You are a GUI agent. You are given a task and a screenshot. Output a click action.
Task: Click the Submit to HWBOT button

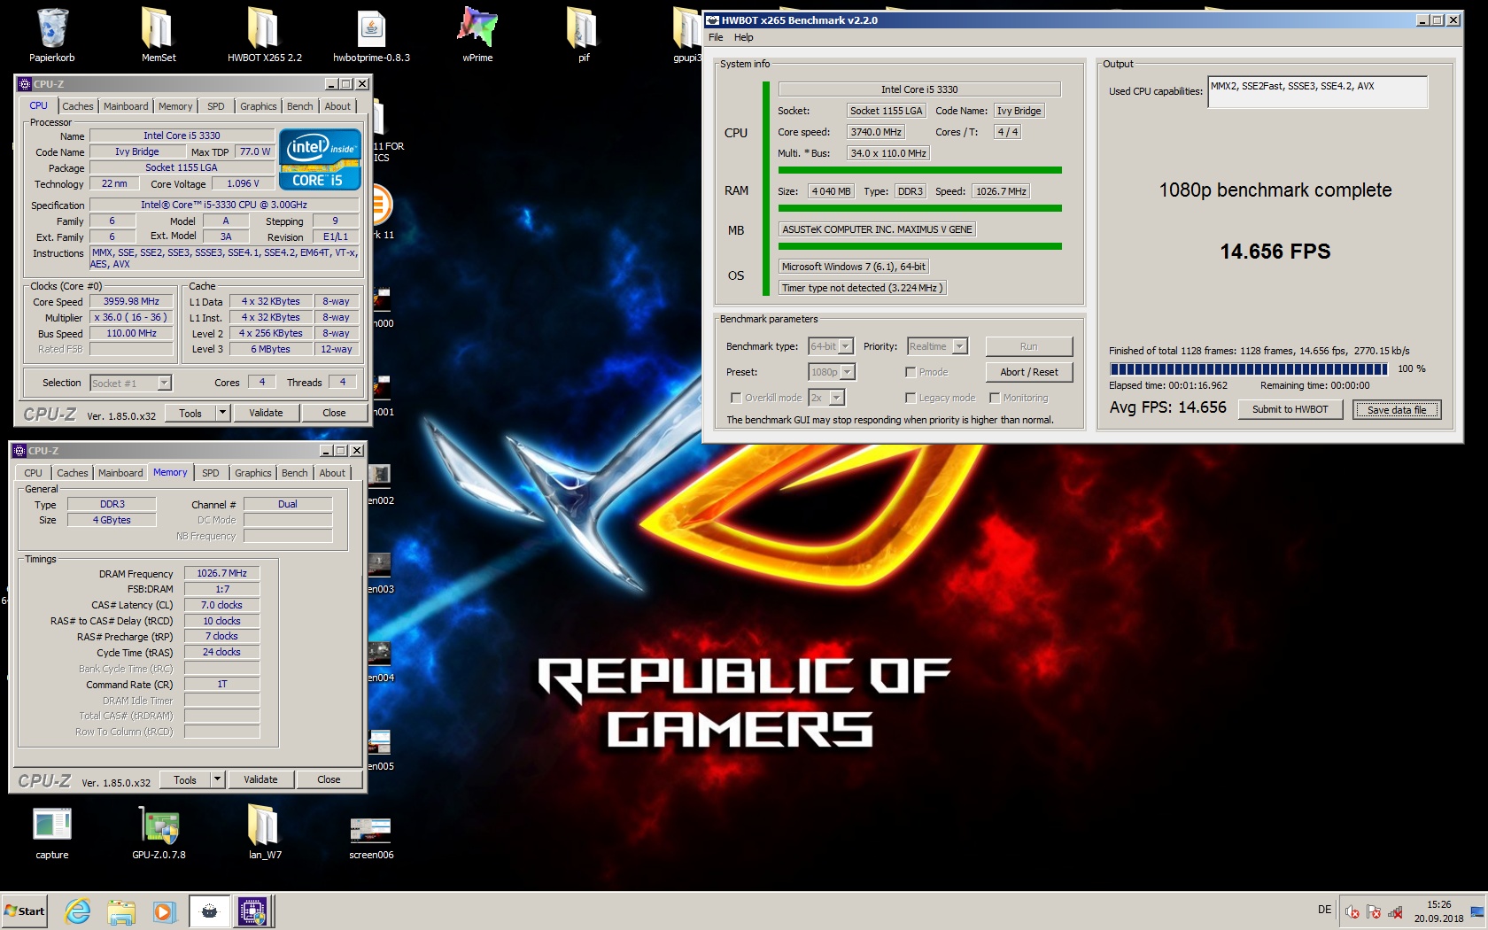1290,409
